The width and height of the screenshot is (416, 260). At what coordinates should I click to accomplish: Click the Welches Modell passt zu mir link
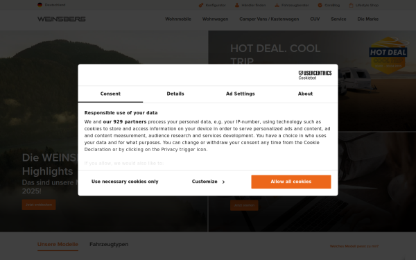point(354,246)
